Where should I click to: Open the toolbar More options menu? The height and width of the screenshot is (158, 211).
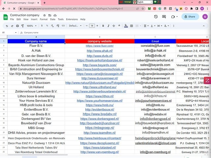click(174, 26)
